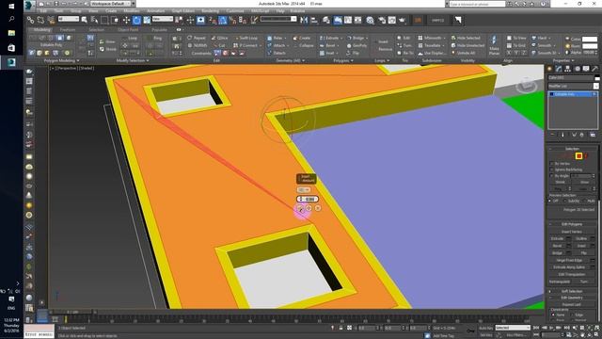Viewport: 602px width, 339px height.
Task: Activate the Select and Move tool
Action: 126,20
